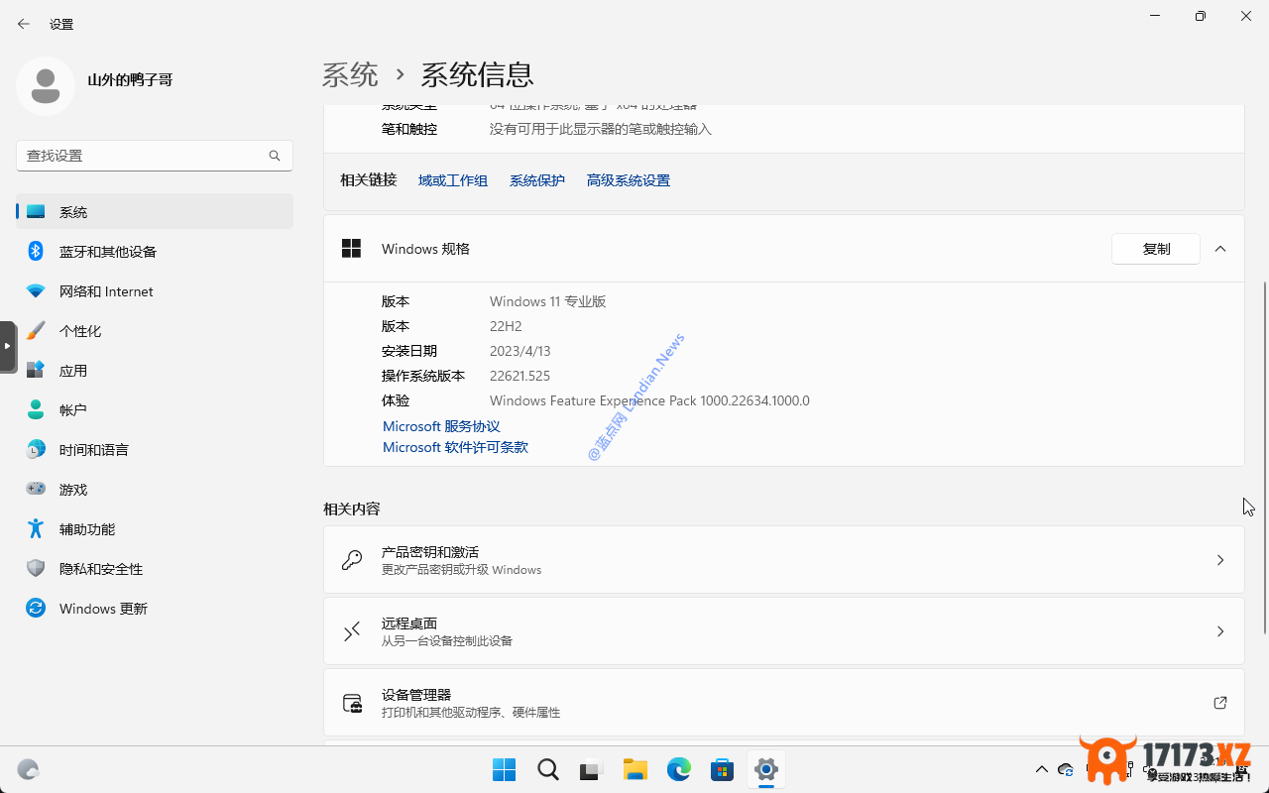
Task: Open 高级系统设置 link
Action: click(x=629, y=180)
